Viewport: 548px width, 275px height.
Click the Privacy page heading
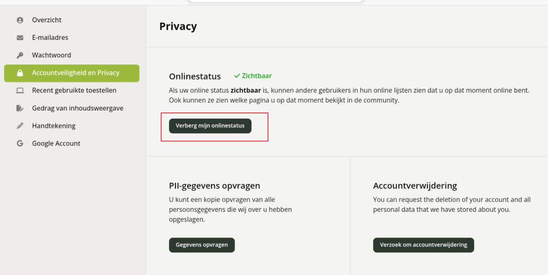(178, 26)
